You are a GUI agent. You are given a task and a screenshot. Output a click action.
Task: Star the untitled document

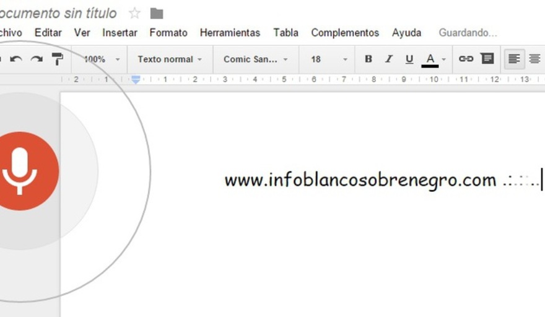pos(134,14)
